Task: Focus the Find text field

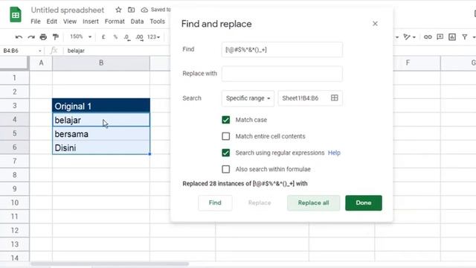Action: (282, 50)
